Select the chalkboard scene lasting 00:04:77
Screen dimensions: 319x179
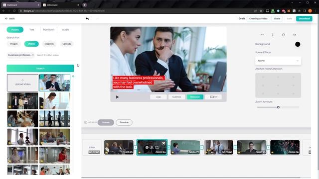click(185, 147)
